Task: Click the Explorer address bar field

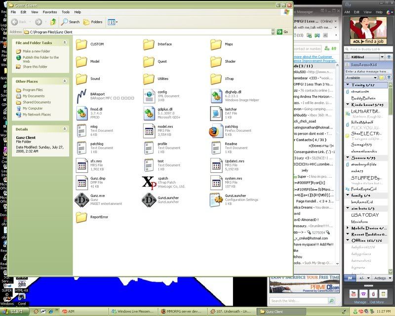Action: (148, 32)
